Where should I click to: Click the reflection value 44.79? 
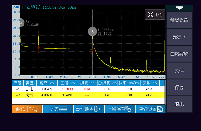(149, 95)
